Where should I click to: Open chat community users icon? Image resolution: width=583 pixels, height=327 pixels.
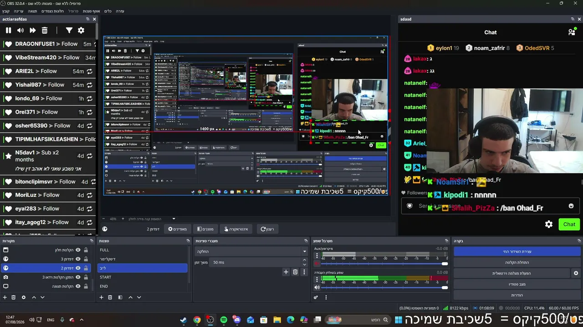(x=572, y=32)
